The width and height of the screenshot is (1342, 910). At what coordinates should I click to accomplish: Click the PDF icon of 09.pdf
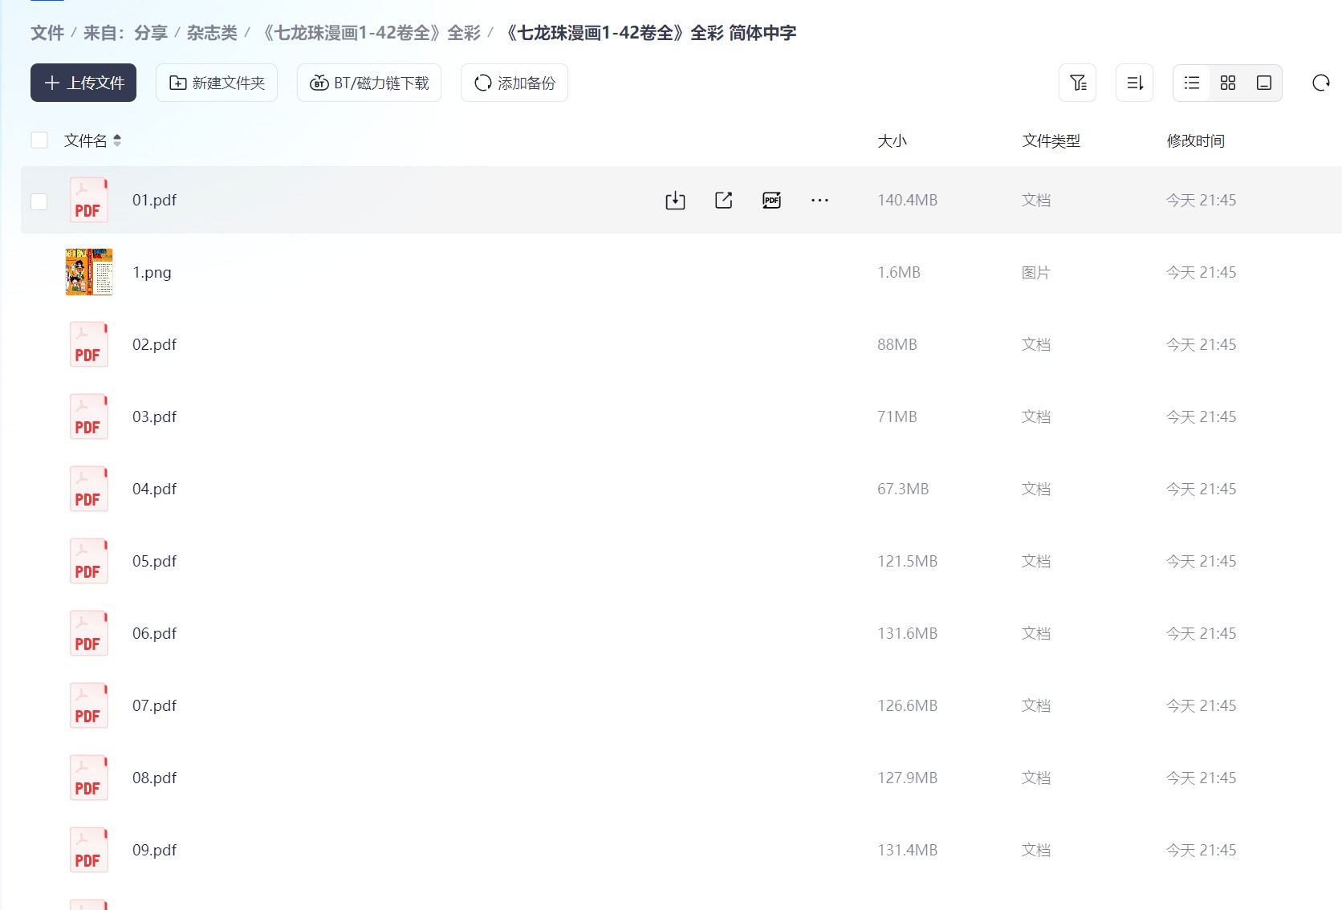click(88, 850)
